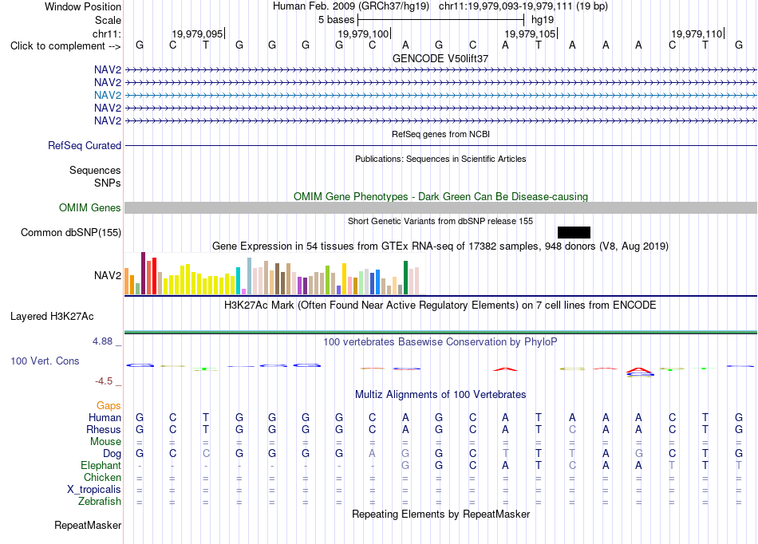Select the 'Human' species row label
The width and height of the screenshot is (758, 544).
coord(105,417)
